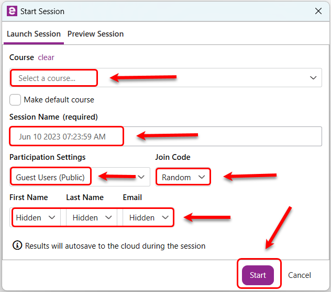Click the info icon beside autosave message
Viewport: 331px width, 292px height.
tap(17, 246)
